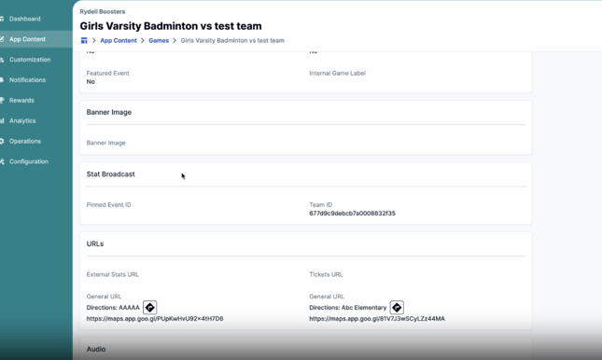
Task: Click the Audio section heading
Action: click(x=96, y=349)
